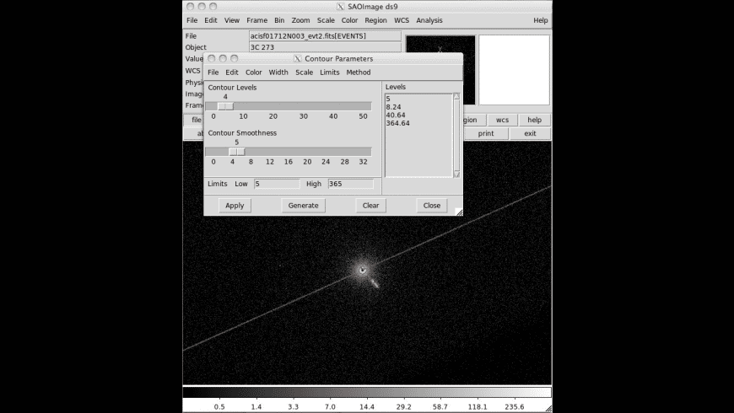Click the file button in ds9 button bar
Viewport: 734px width, 413px height.
(x=194, y=120)
